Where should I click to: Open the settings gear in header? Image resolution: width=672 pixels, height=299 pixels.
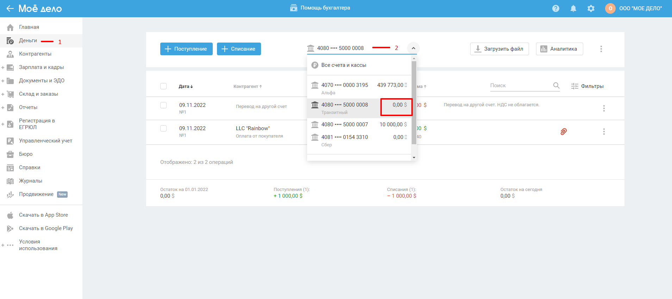[591, 8]
